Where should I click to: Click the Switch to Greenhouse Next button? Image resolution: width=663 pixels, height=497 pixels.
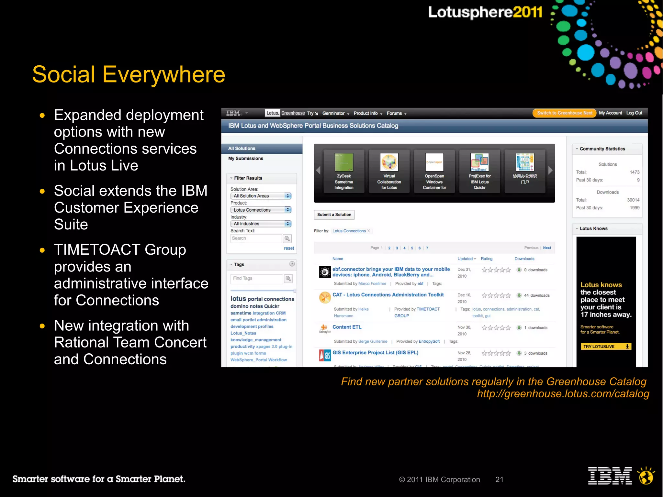565,113
